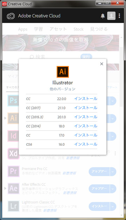Open the notifications bell

pos(103,16)
